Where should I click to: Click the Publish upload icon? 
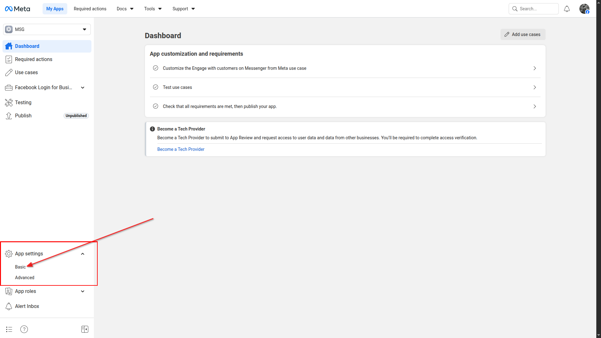[x=9, y=116]
